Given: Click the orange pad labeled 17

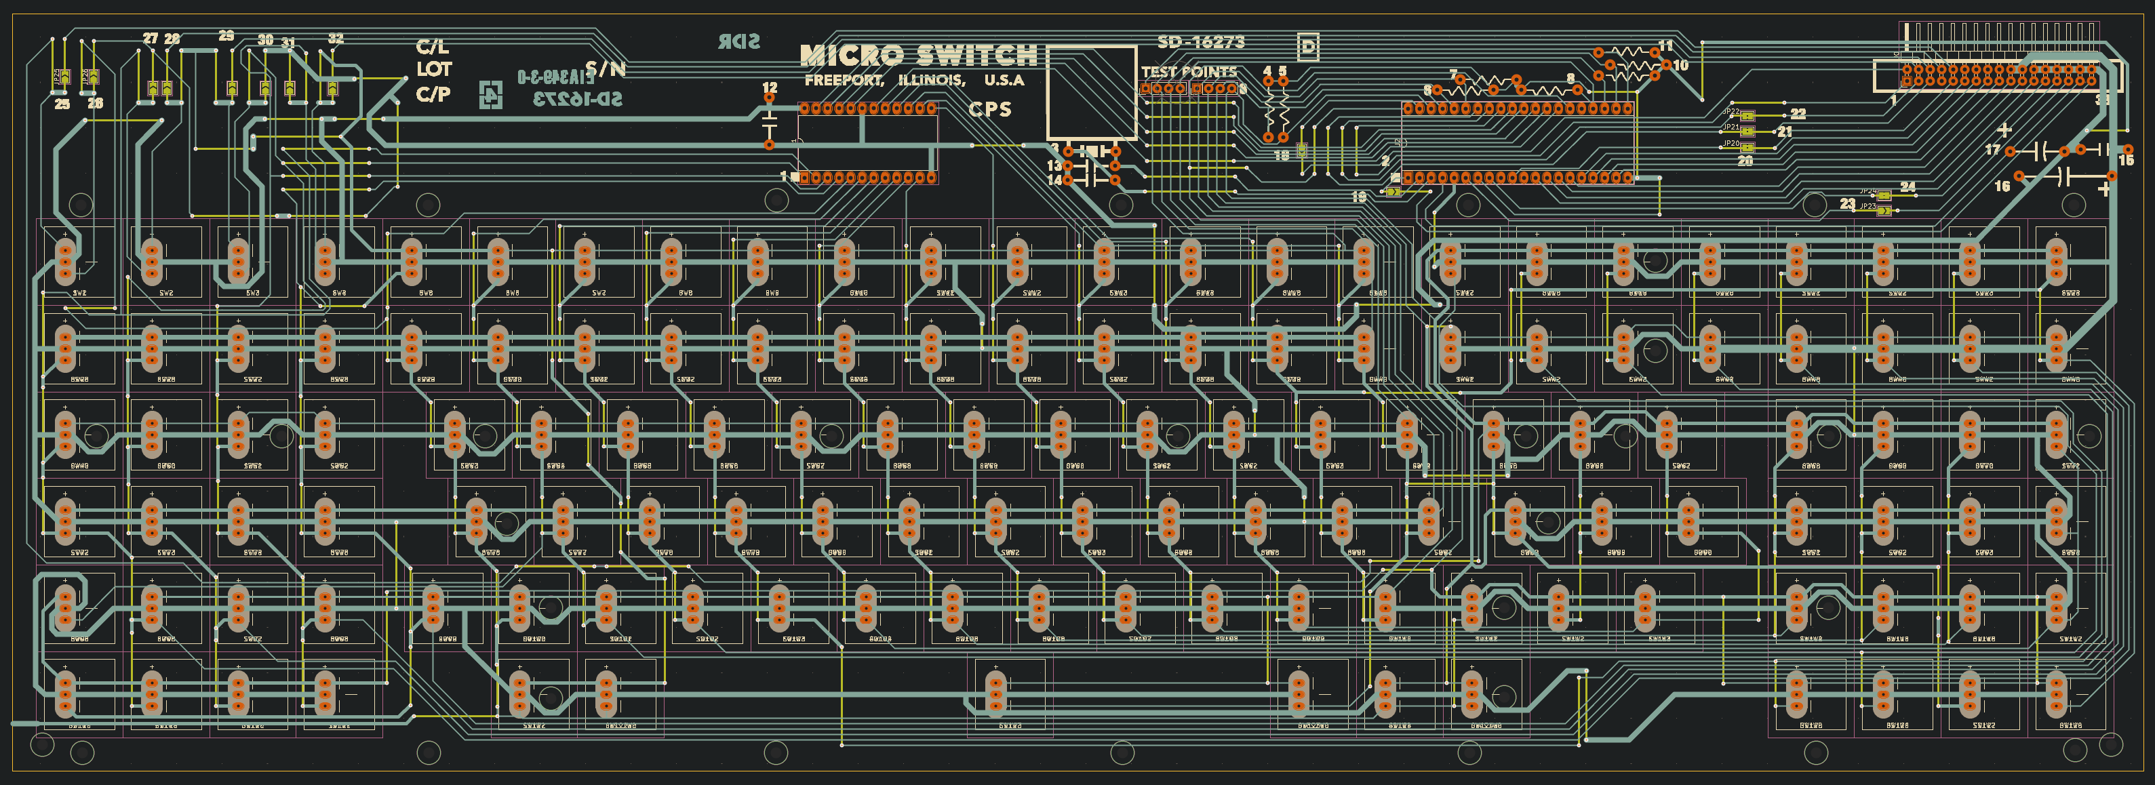Looking at the screenshot, I should (x=2011, y=151).
